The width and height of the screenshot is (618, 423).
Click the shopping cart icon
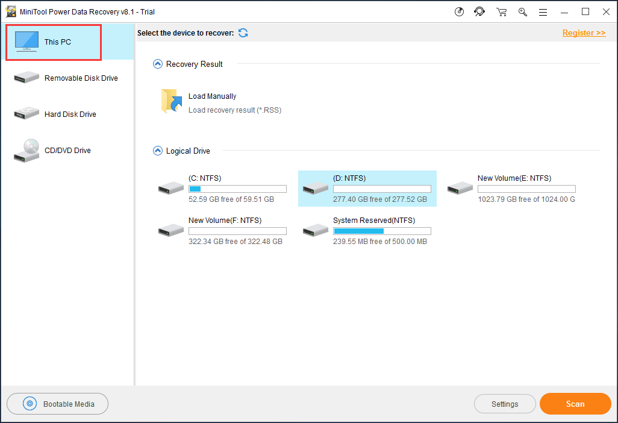[501, 12]
